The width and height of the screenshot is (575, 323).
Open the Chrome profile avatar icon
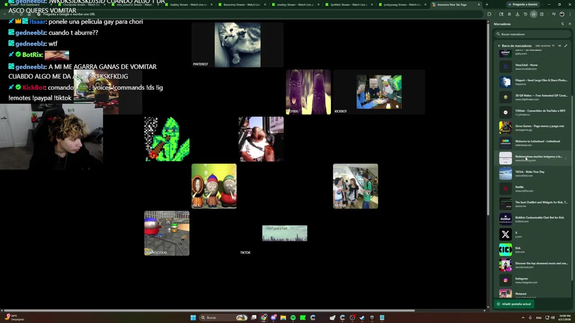coord(562,14)
